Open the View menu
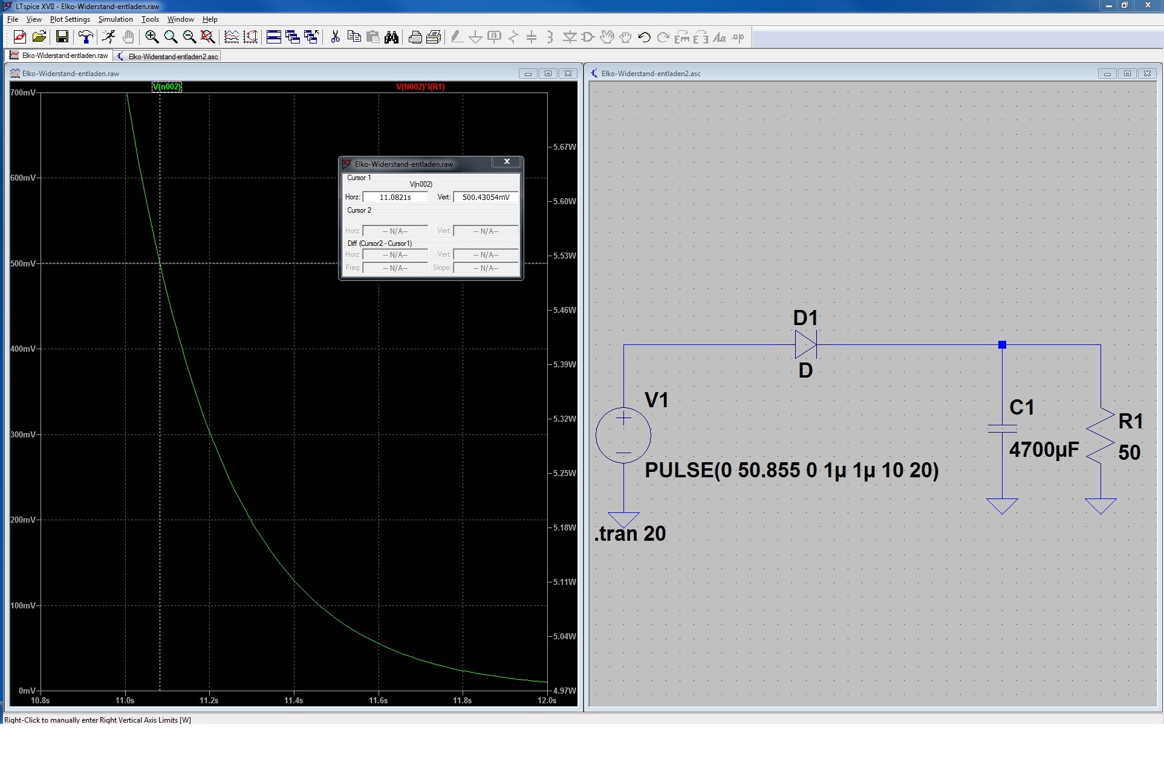Screen dimensions: 1164x777 click(34, 19)
